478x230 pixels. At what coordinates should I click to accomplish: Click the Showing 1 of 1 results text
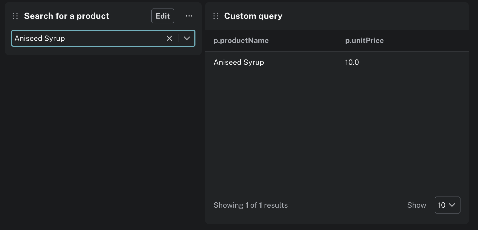pyautogui.click(x=250, y=205)
